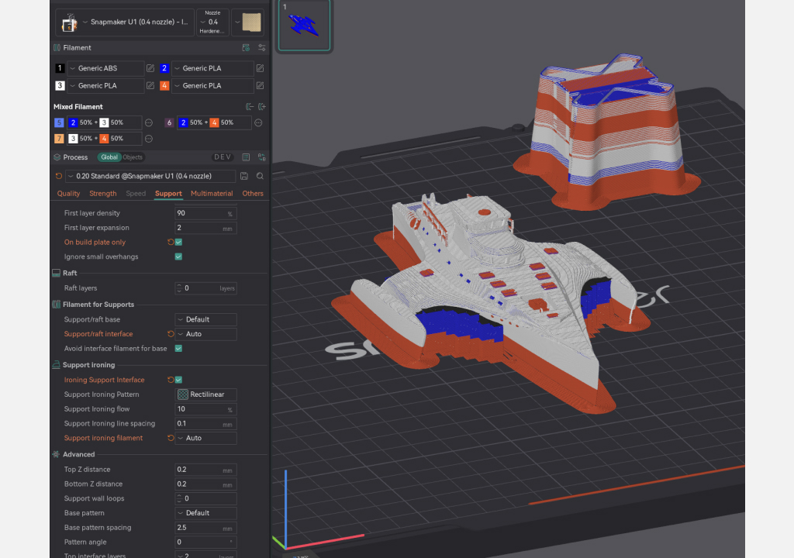The height and width of the screenshot is (558, 794).
Task: Click Top Z distance field
Action: (x=205, y=470)
